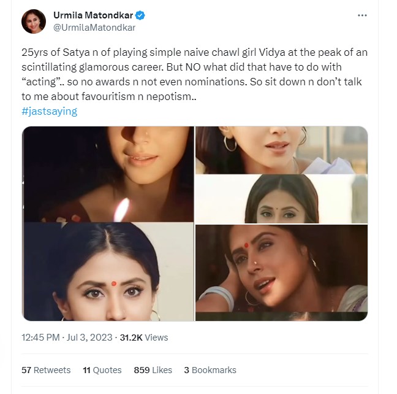Open the top-left photo with the candle flame
Screen dimensions: 397x394
point(107,174)
